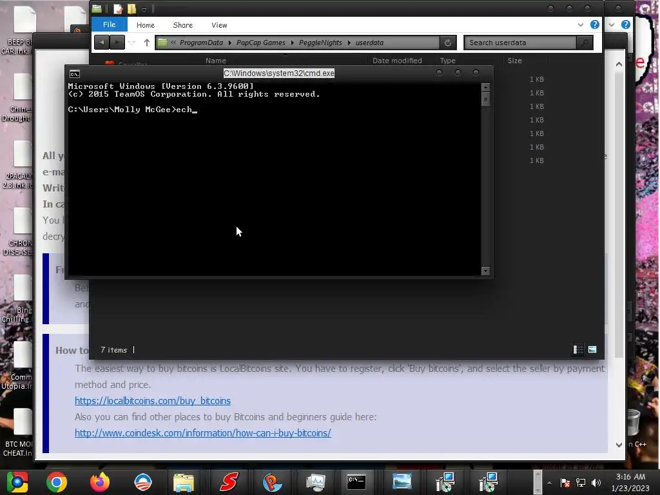Click the cmd scrollbar up arrow
The width and height of the screenshot is (660, 495).
485,88
